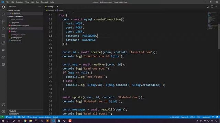The image size is (220, 123).
Task: Open Chrome from the taskbar
Action: [25, 121]
